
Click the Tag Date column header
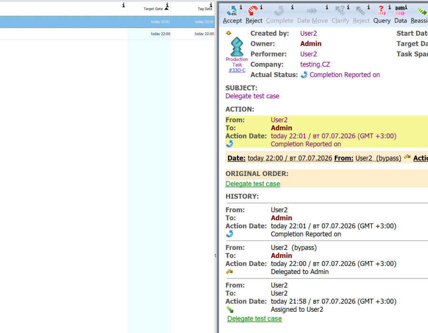click(x=204, y=9)
